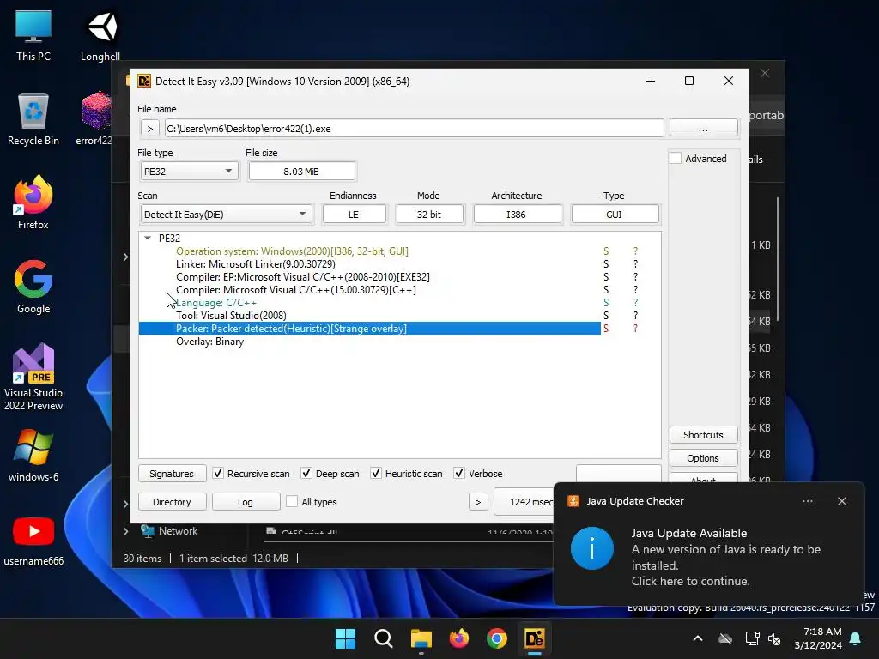879x659 pixels.
Task: Uncheck Heuristic scan
Action: [x=376, y=474]
